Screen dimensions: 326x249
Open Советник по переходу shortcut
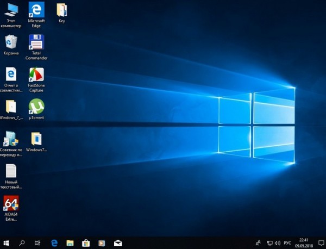[x=11, y=144]
